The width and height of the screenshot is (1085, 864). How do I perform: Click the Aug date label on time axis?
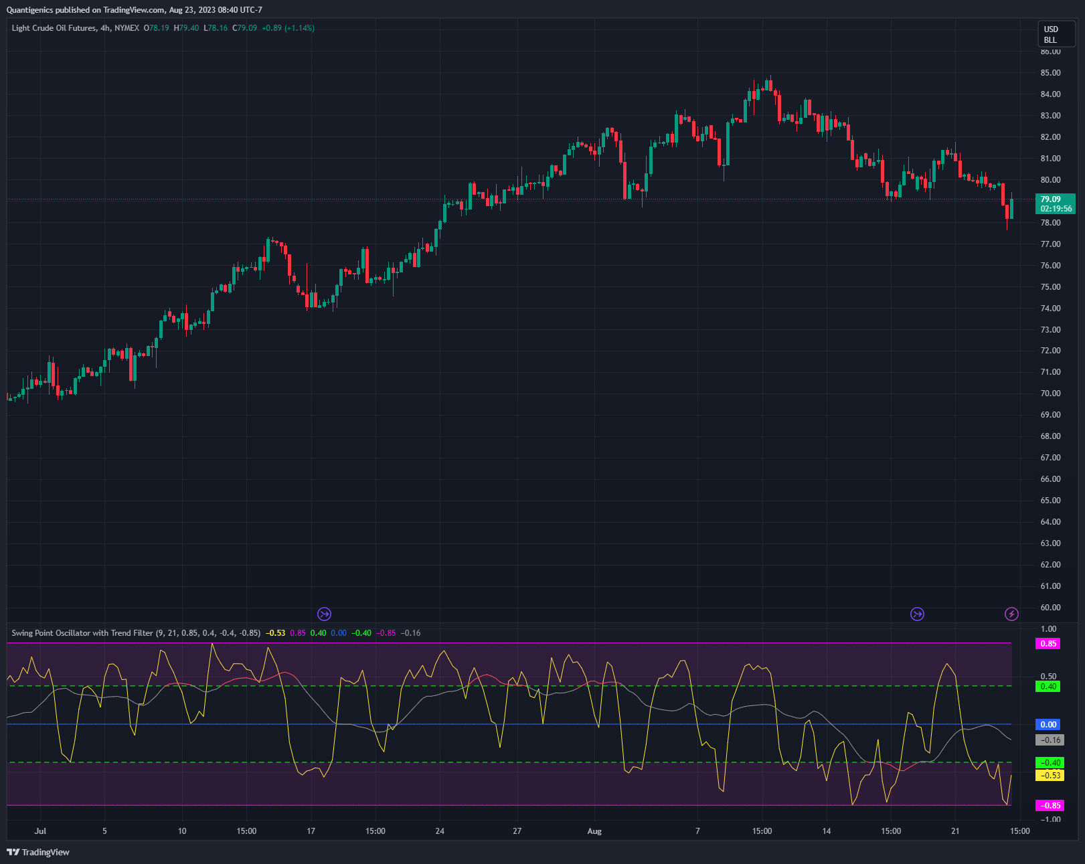pos(594,831)
